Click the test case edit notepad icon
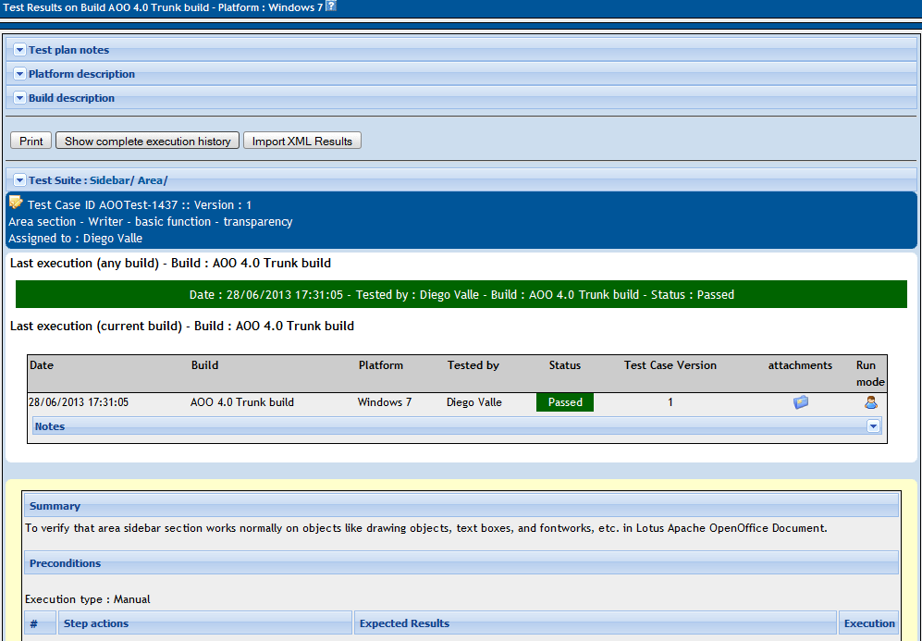The width and height of the screenshot is (922, 641). click(16, 203)
